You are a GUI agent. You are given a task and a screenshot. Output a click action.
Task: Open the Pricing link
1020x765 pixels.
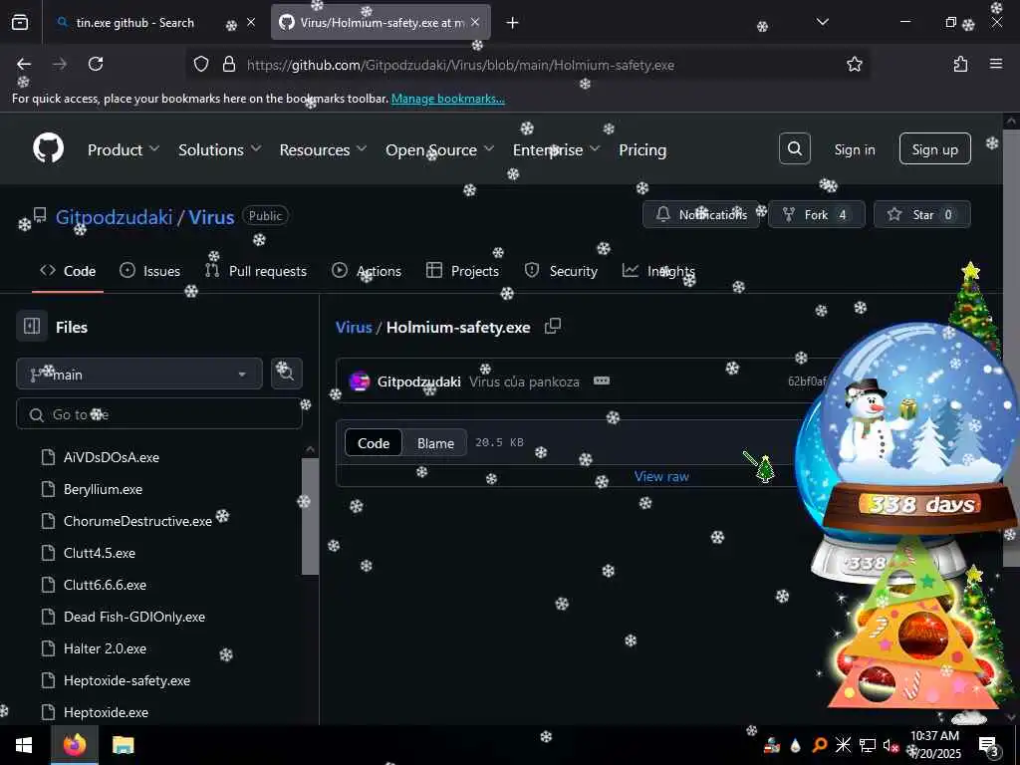[x=642, y=149]
